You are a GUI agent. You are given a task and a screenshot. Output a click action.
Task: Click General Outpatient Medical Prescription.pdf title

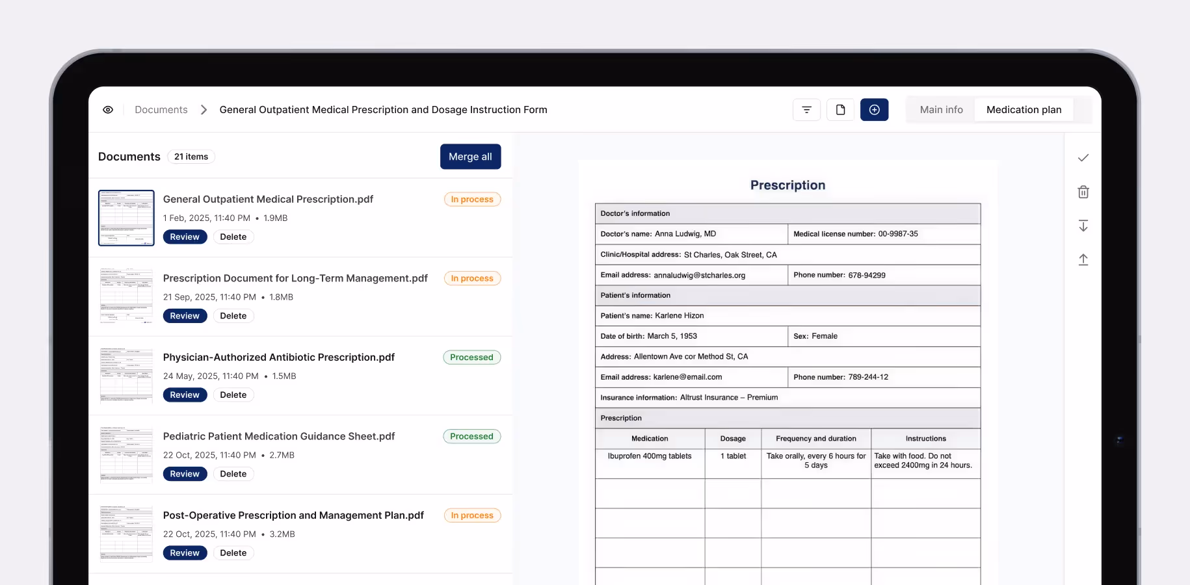tap(268, 199)
